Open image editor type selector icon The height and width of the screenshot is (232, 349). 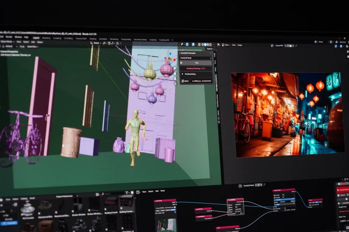click(219, 45)
